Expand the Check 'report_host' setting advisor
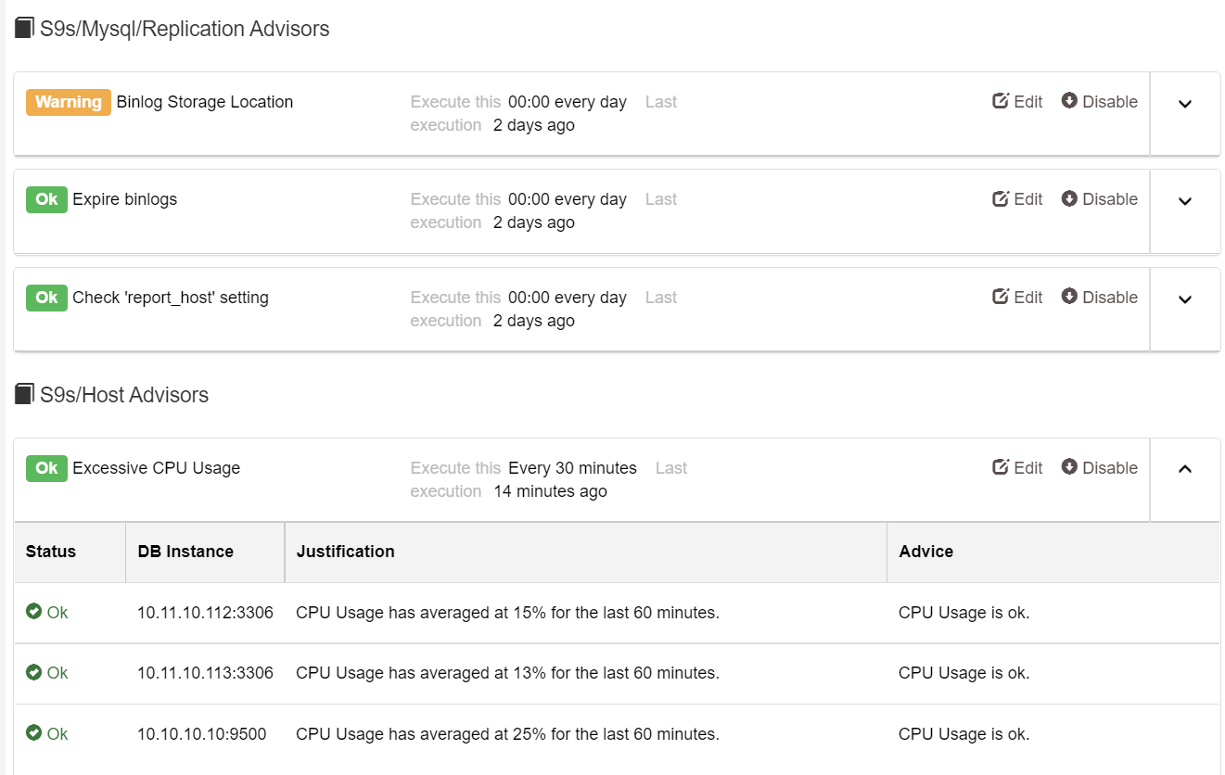1225x775 pixels. [x=1185, y=299]
